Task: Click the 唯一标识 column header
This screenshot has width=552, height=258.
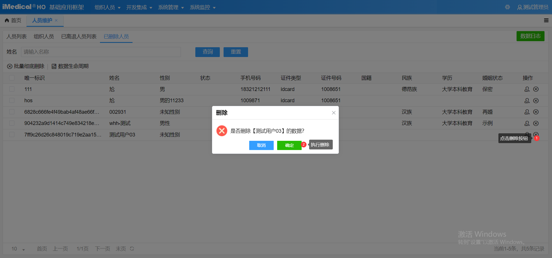Action: point(34,78)
